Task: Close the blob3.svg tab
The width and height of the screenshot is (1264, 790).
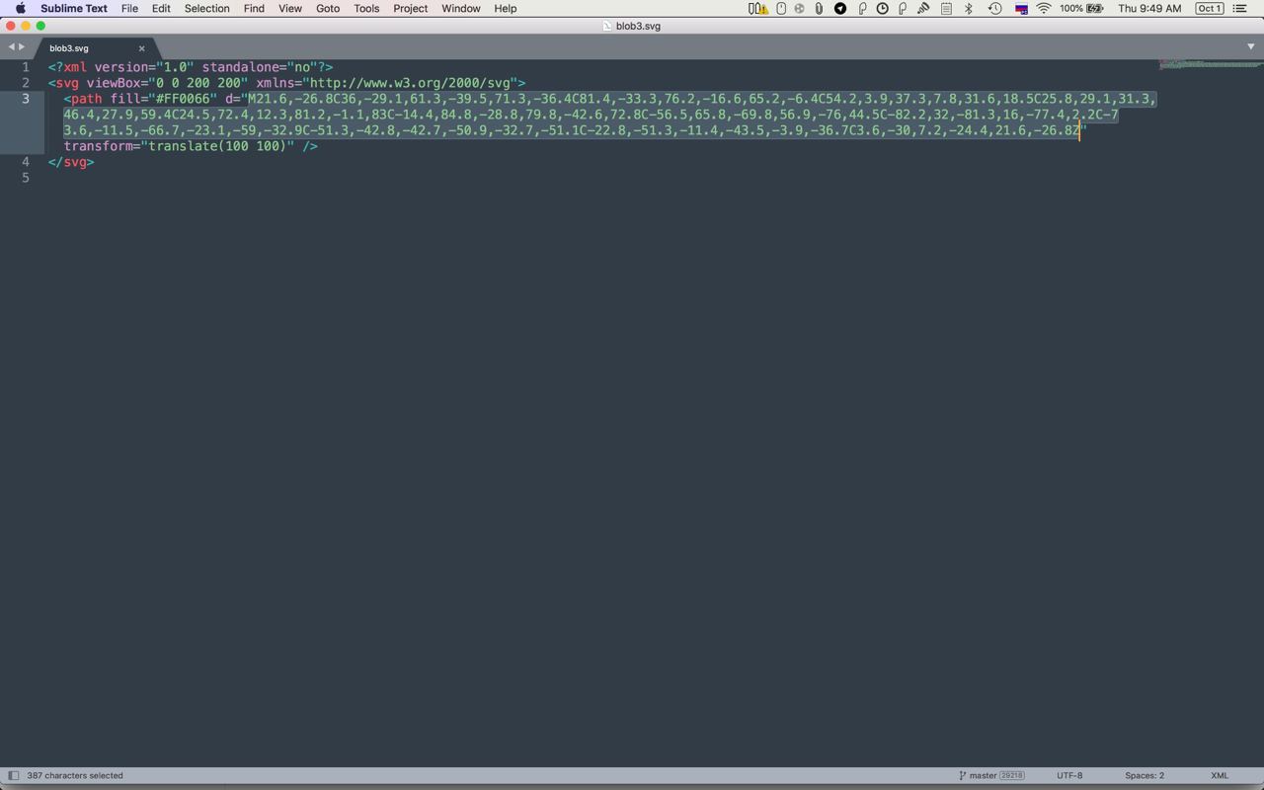Action: (141, 47)
